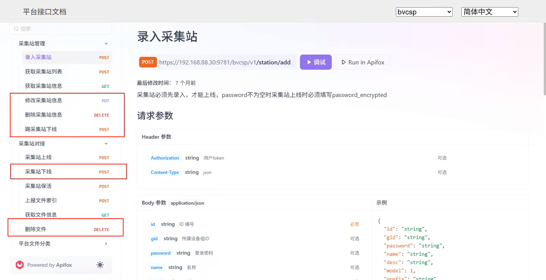Click the search magnifier icon
Image resolution: width=546 pixels, height=280 pixels.
(x=16, y=29)
